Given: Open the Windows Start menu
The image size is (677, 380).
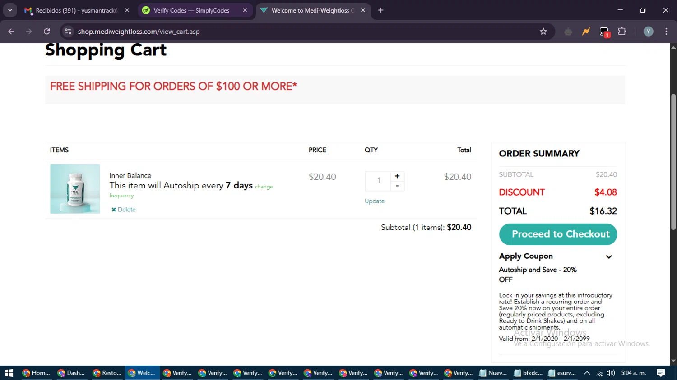Looking at the screenshot, I should (x=9, y=373).
